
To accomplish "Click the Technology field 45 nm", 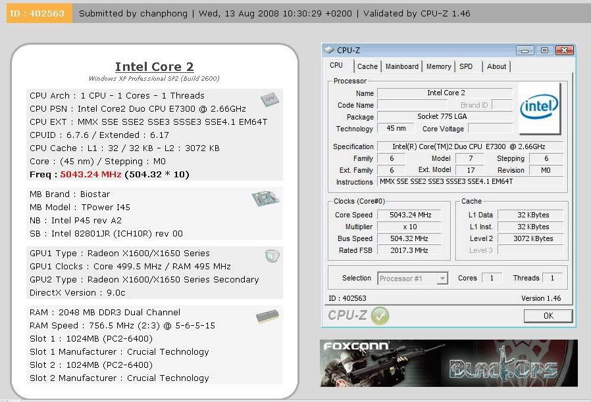I will click(396, 128).
